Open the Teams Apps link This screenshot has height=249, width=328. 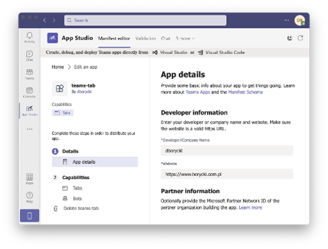(x=197, y=92)
